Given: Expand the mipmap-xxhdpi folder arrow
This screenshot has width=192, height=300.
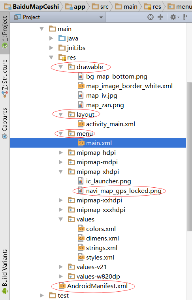Looking at the screenshot, I should pyautogui.click(x=60, y=200).
